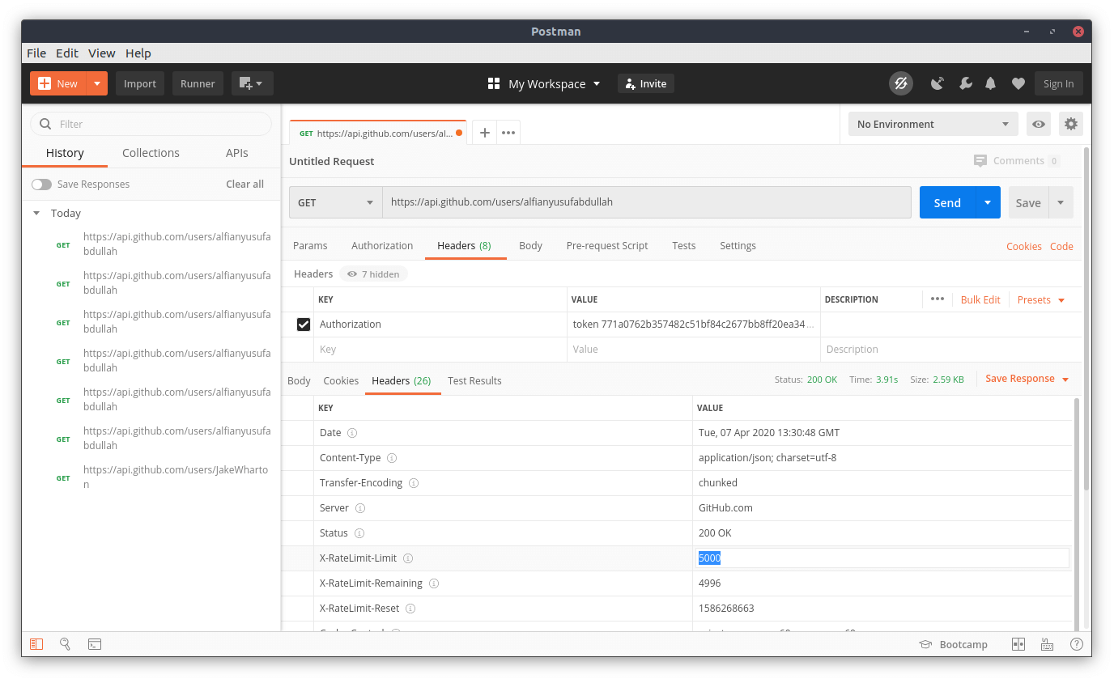Image resolution: width=1114 pixels, height=683 pixels.
Task: Open the wrench settings icon
Action: [965, 83]
